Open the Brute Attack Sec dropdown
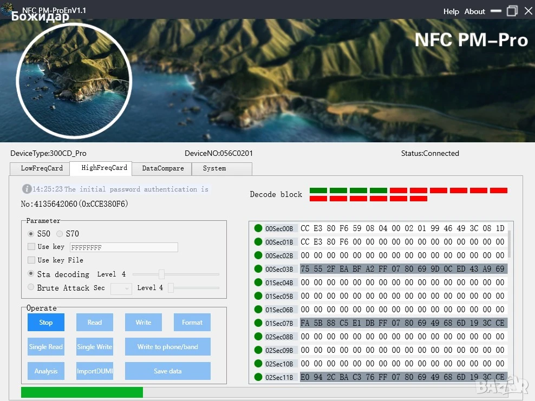535x401 pixels. 121,288
